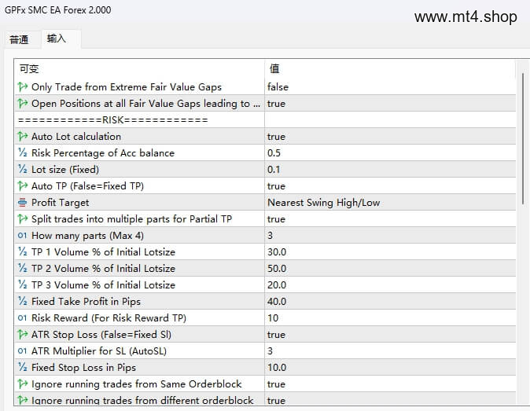The image size is (530, 411).
Task: Click enum icon beside Profit Target
Action: coord(23,202)
